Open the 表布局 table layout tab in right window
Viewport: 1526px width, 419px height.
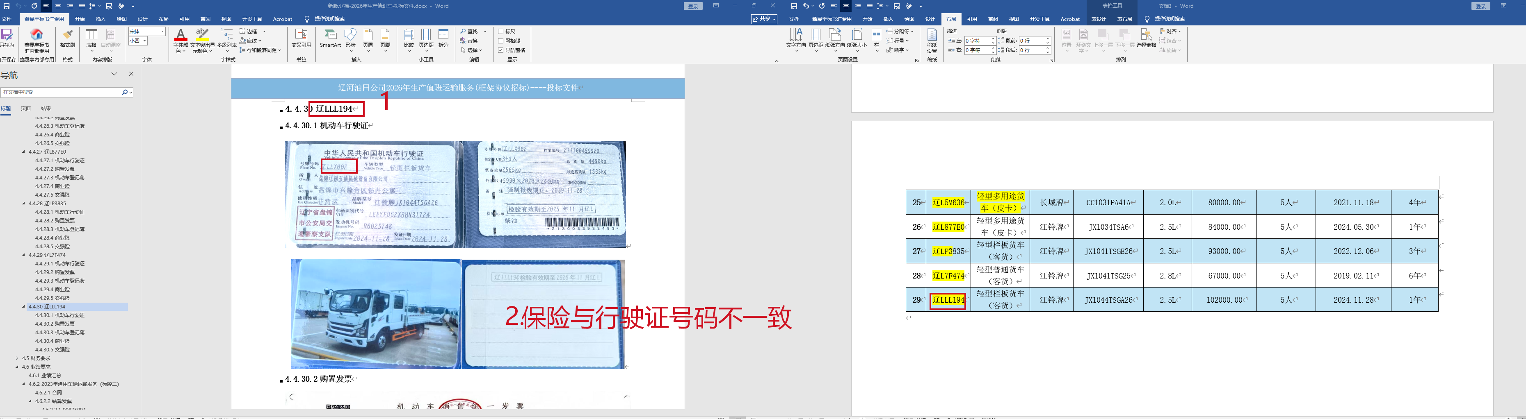1124,19
